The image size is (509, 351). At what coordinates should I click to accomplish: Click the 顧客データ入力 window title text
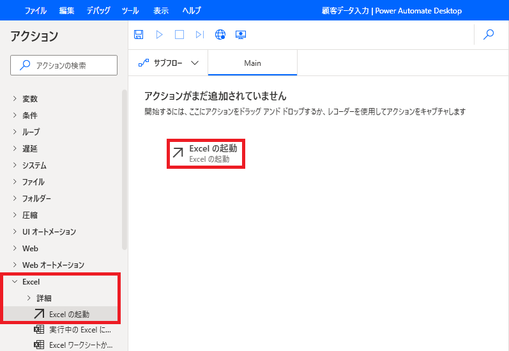(x=346, y=11)
